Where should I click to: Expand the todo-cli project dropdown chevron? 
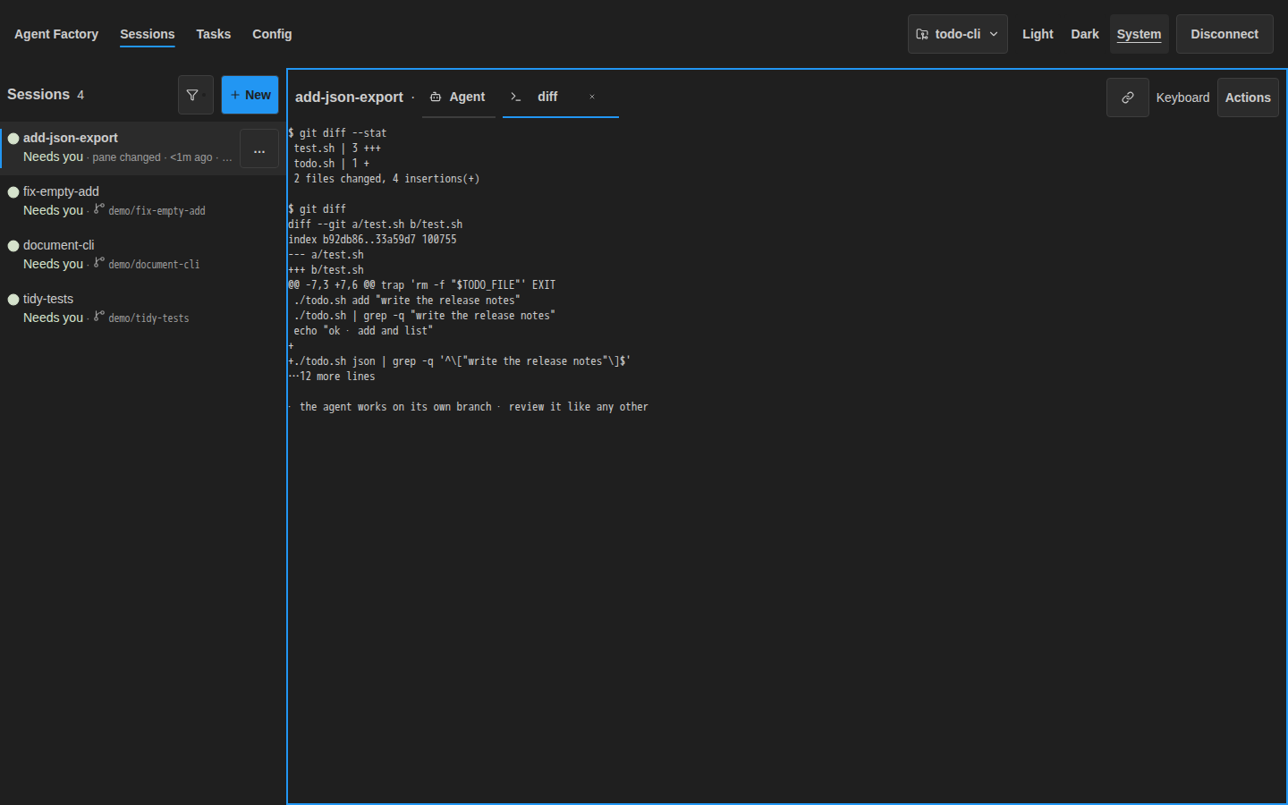994,34
